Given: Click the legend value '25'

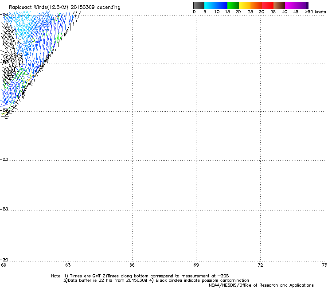Looking at the screenshot, I should pos(250,12).
